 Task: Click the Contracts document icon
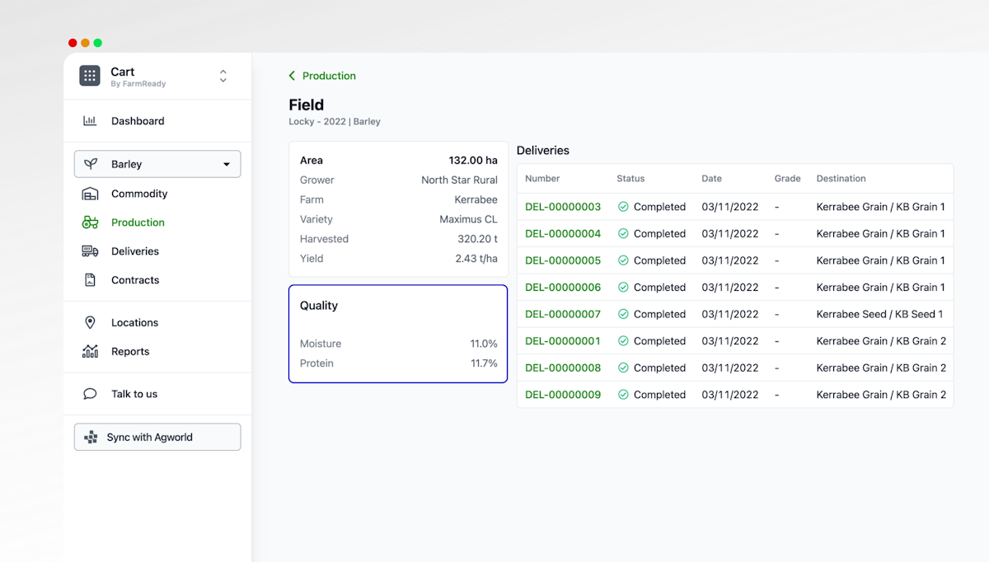90,280
